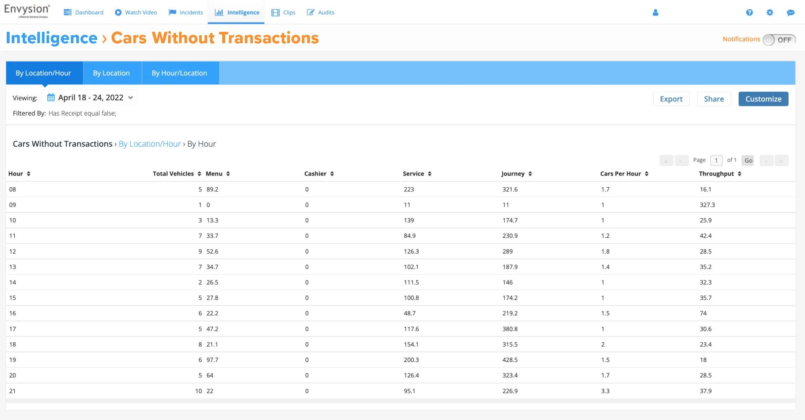Open Watch Video in the navigation
Viewport: 805px width, 420px height.
pyautogui.click(x=136, y=13)
